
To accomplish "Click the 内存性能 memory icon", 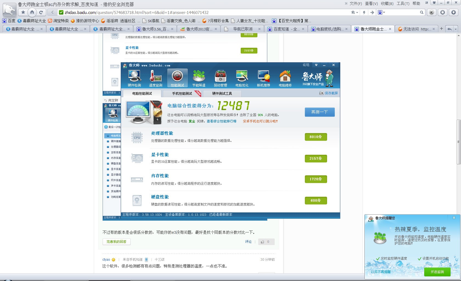I will pyautogui.click(x=137, y=180).
